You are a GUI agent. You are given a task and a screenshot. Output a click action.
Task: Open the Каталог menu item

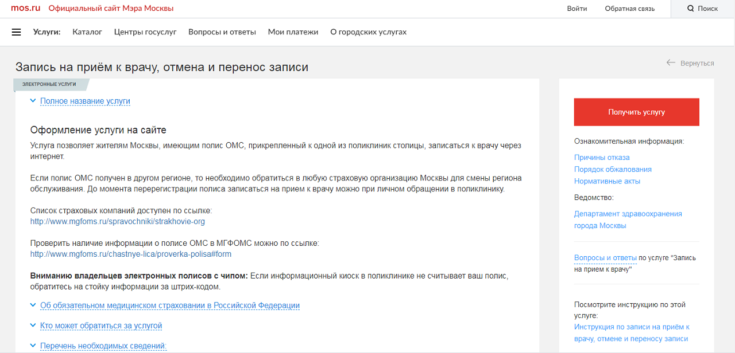pyautogui.click(x=87, y=32)
